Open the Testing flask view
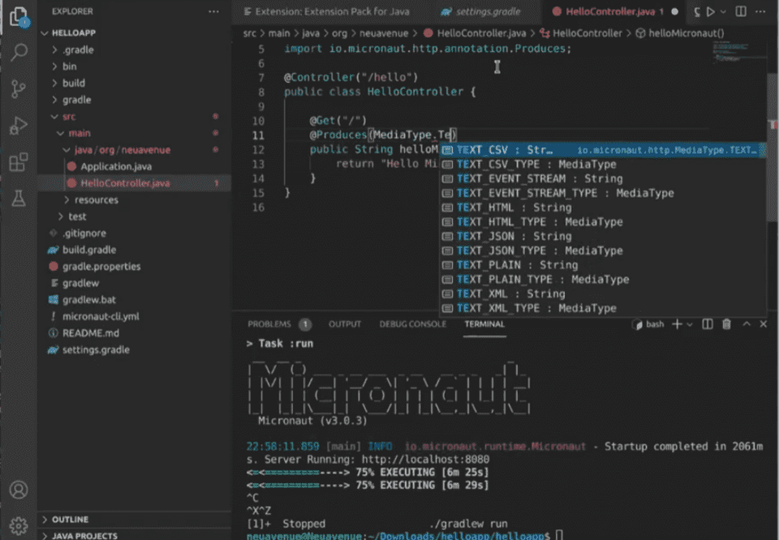Image resolution: width=779 pixels, height=540 pixels. 19,199
